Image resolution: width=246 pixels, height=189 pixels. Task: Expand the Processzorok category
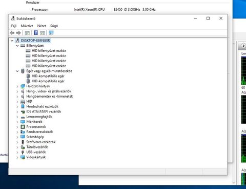pos(17,127)
